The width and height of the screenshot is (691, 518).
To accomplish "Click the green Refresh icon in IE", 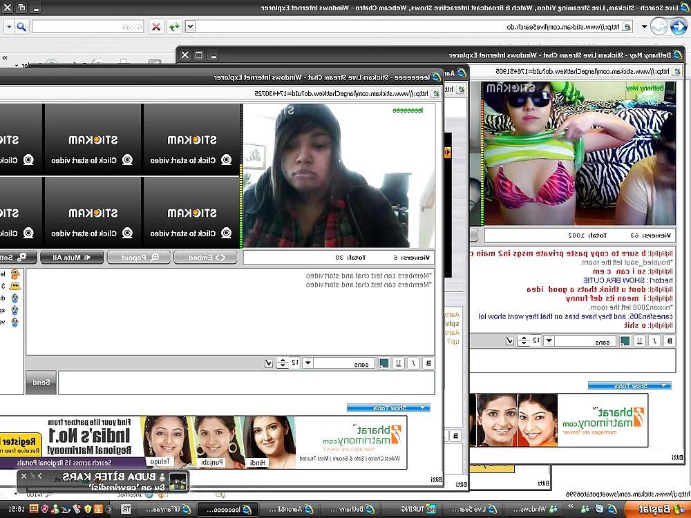I will (175, 27).
